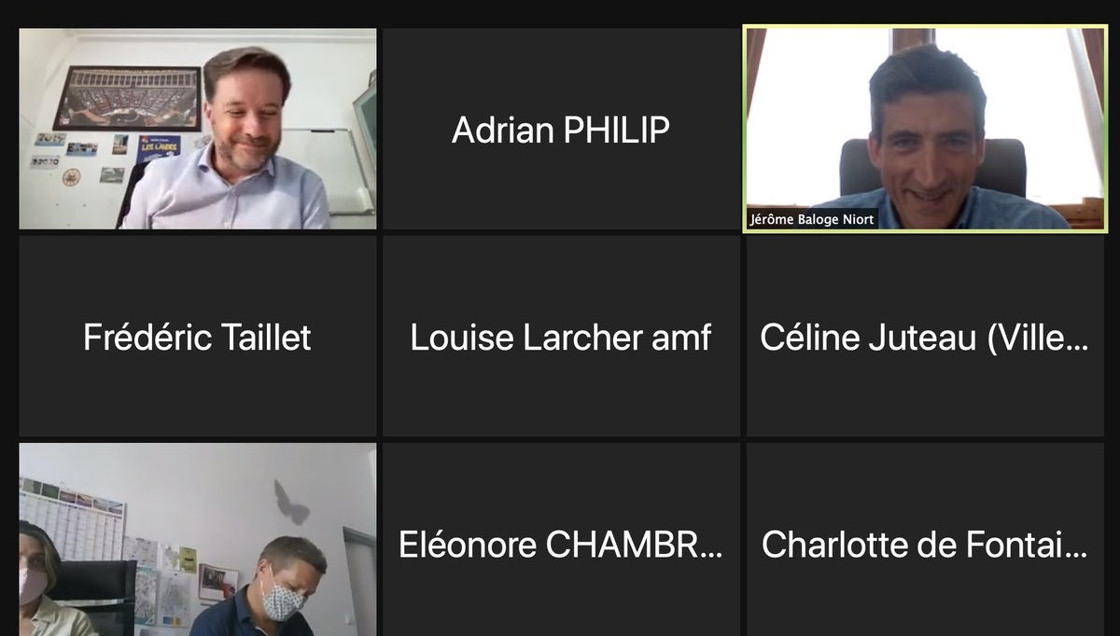
Task: Click the framed parliament chamber picture on wall
Action: pos(127,97)
